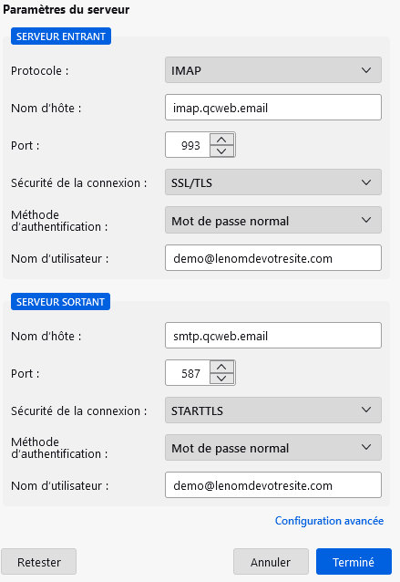Click incoming server username field
400x582 pixels.
coord(273,258)
